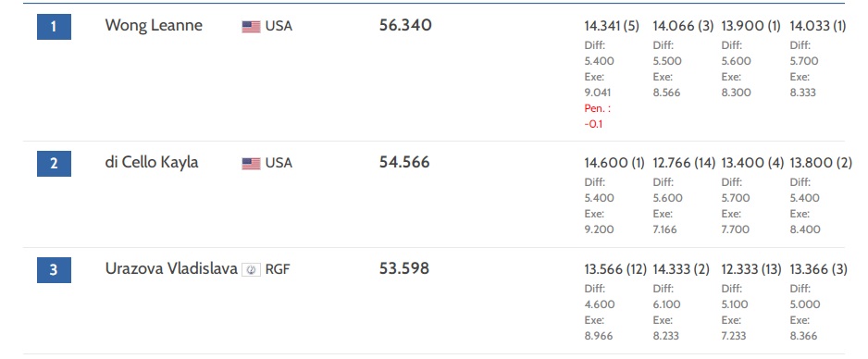Select di Cello's score 12.766 (14)
The width and height of the screenshot is (868, 359).
(686, 163)
